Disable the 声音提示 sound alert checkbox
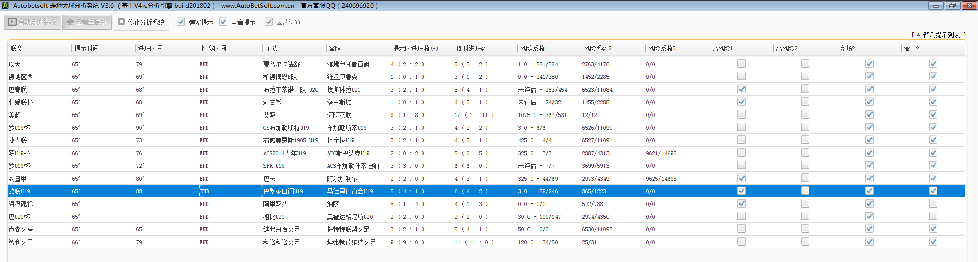Viewport: 978px width, 262px height. coord(223,22)
